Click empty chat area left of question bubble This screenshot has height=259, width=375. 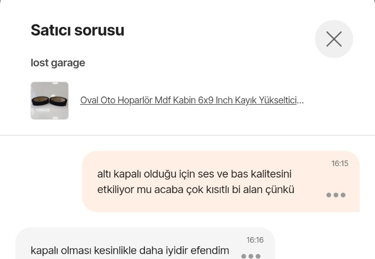click(x=42, y=182)
